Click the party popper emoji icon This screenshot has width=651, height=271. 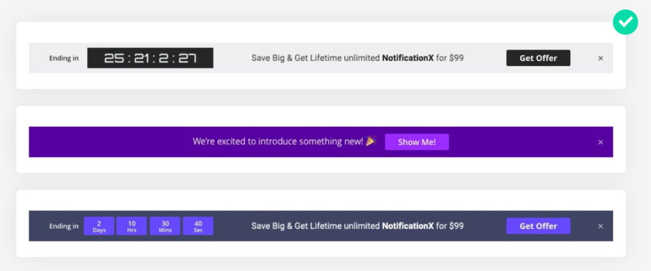tap(371, 141)
